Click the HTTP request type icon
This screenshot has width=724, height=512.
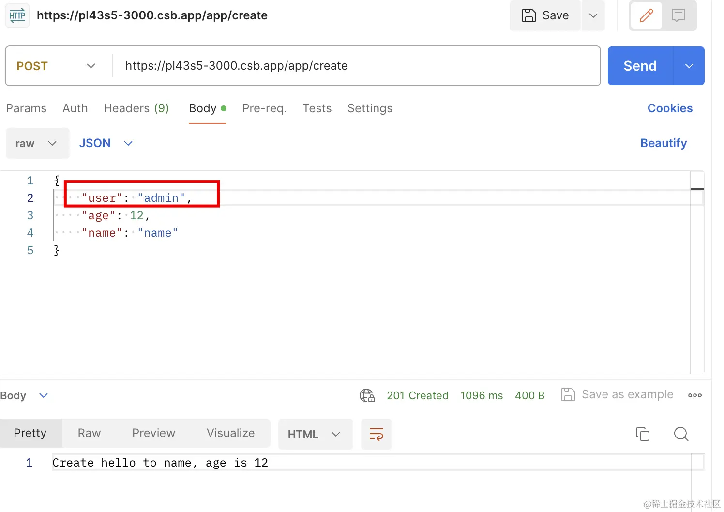pos(17,15)
